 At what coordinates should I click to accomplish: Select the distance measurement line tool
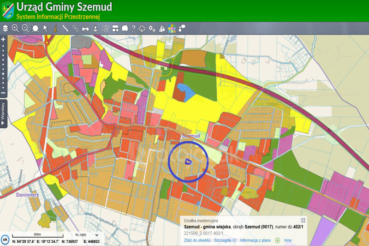click(x=65, y=28)
